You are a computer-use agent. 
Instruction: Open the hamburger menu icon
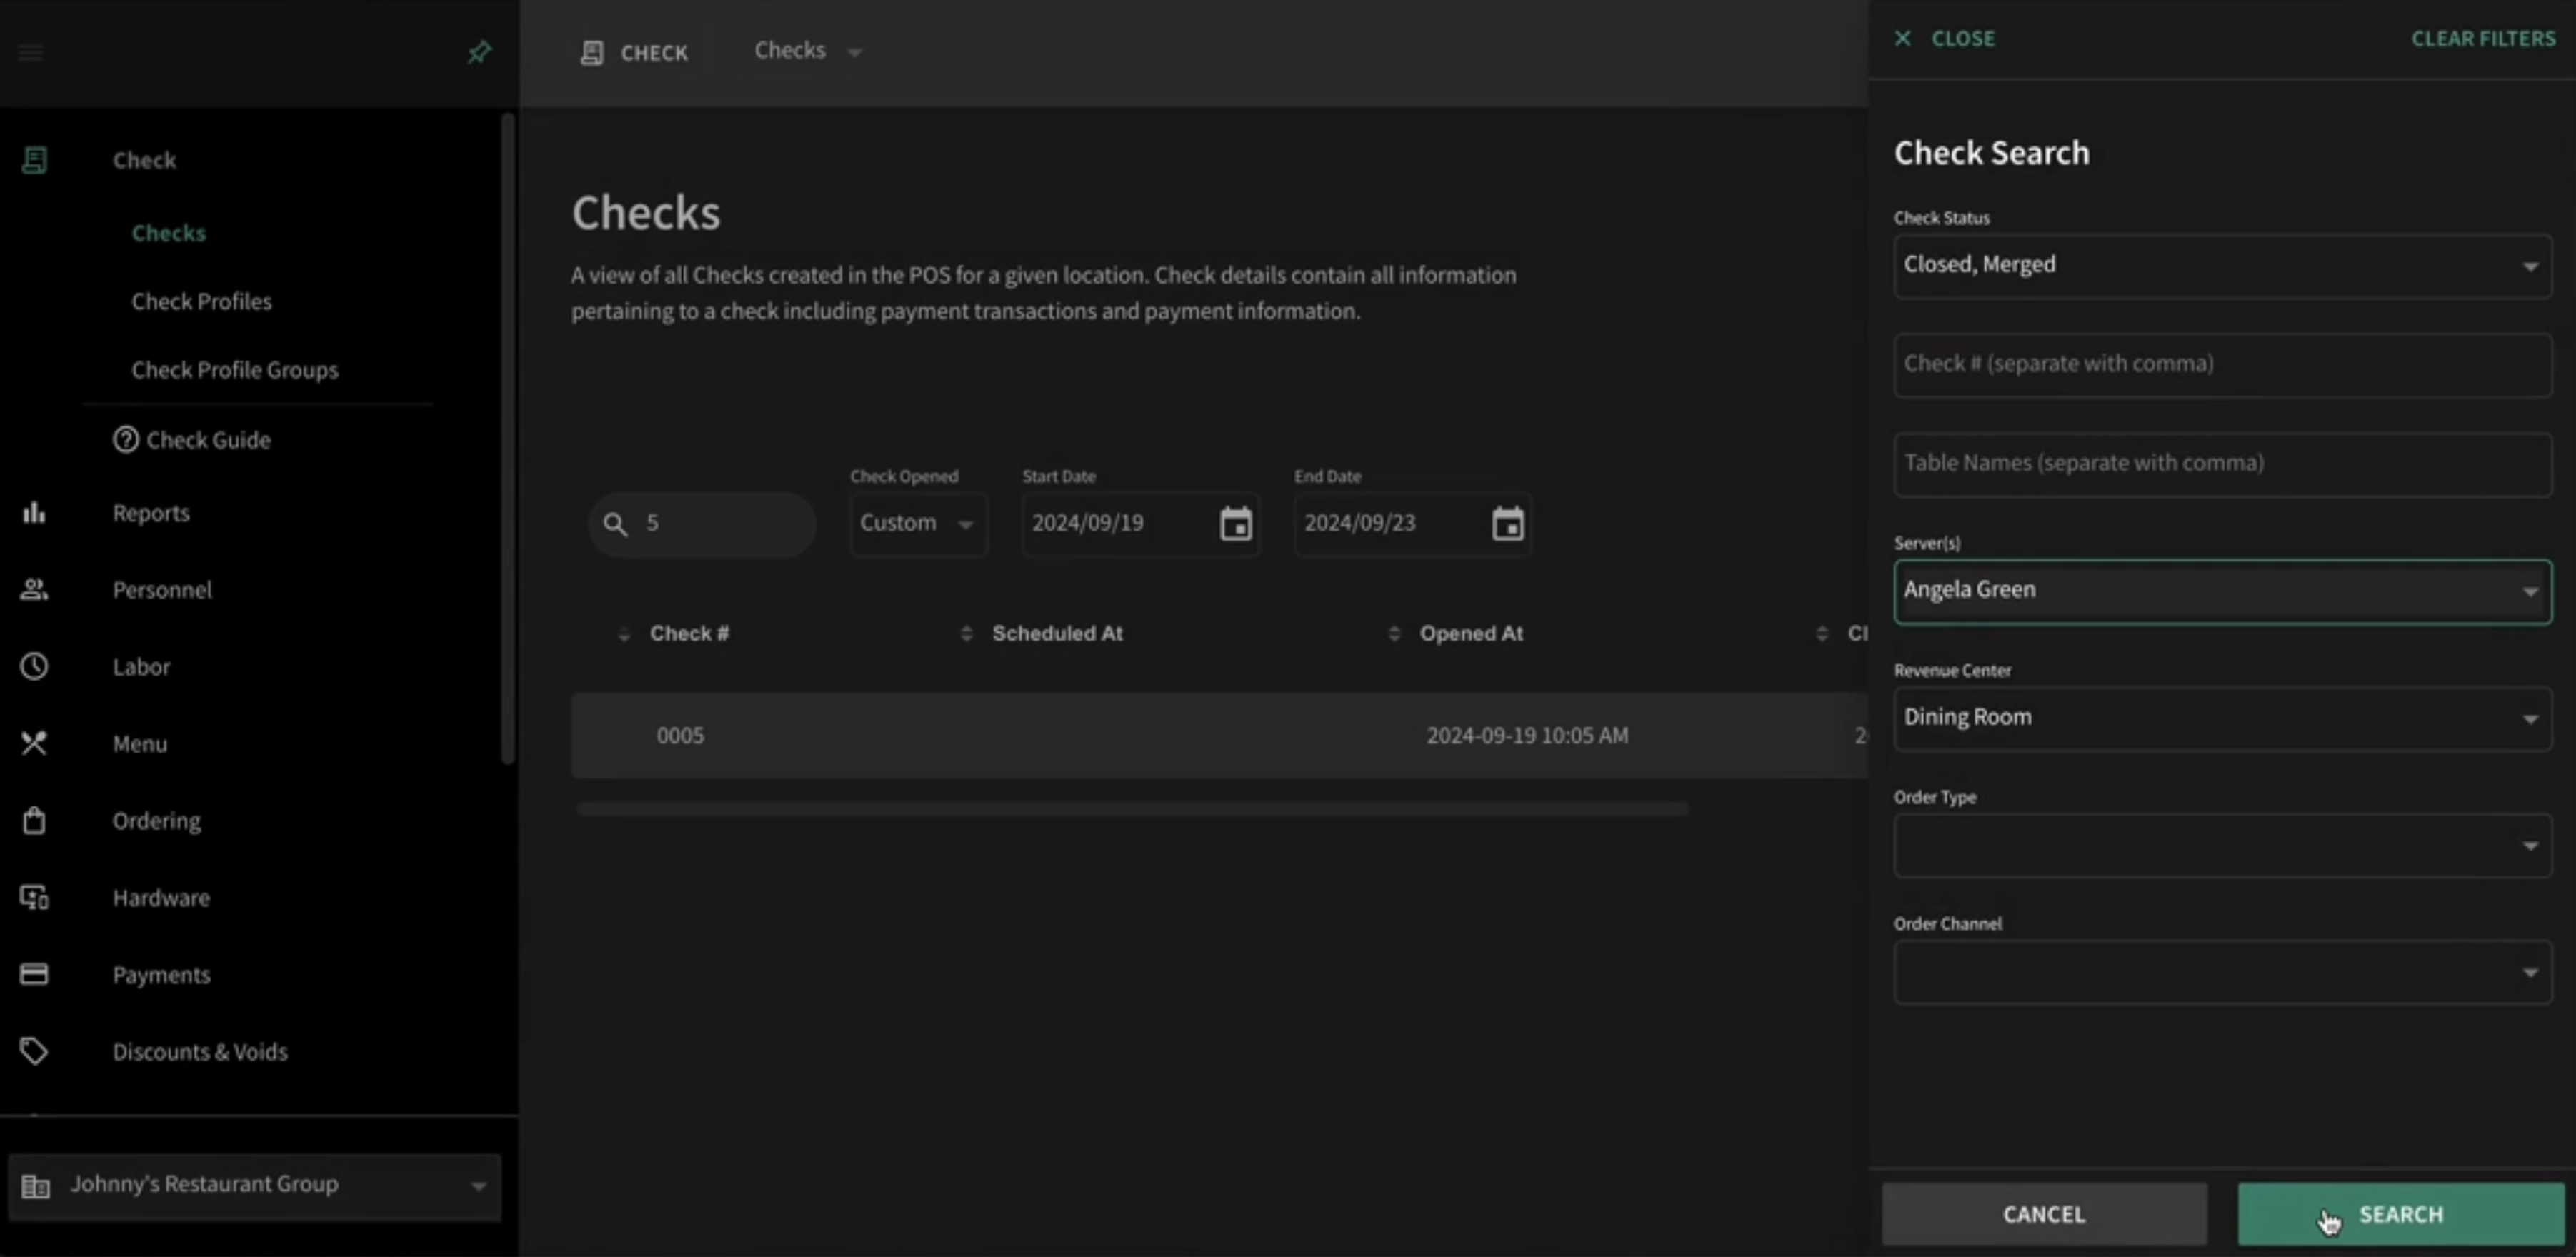click(x=31, y=52)
